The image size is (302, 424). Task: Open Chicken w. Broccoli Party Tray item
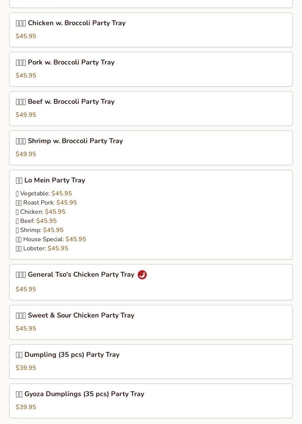(x=76, y=23)
